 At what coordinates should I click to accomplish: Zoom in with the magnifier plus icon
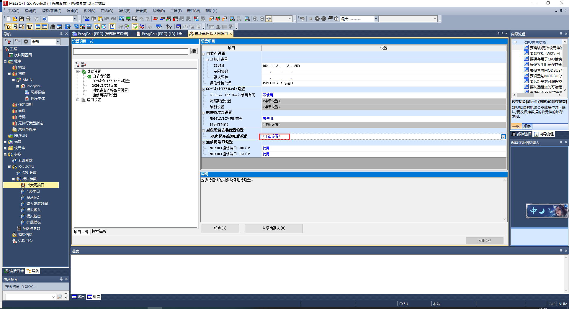pyautogui.click(x=256, y=19)
